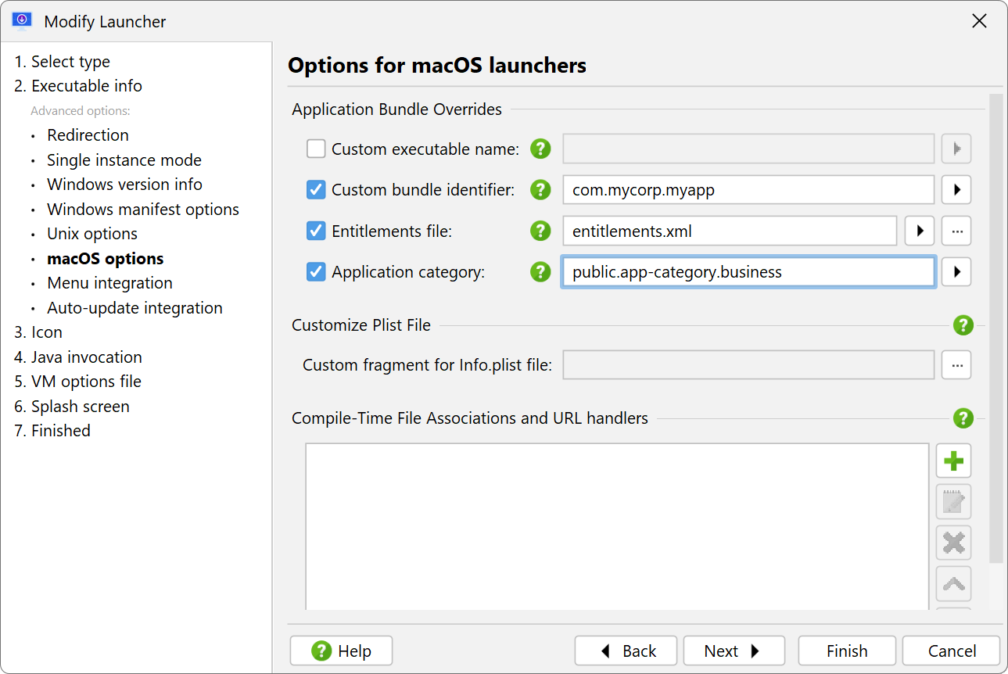The width and height of the screenshot is (1008, 674).
Task: Open Menu integration options
Action: [x=109, y=283]
